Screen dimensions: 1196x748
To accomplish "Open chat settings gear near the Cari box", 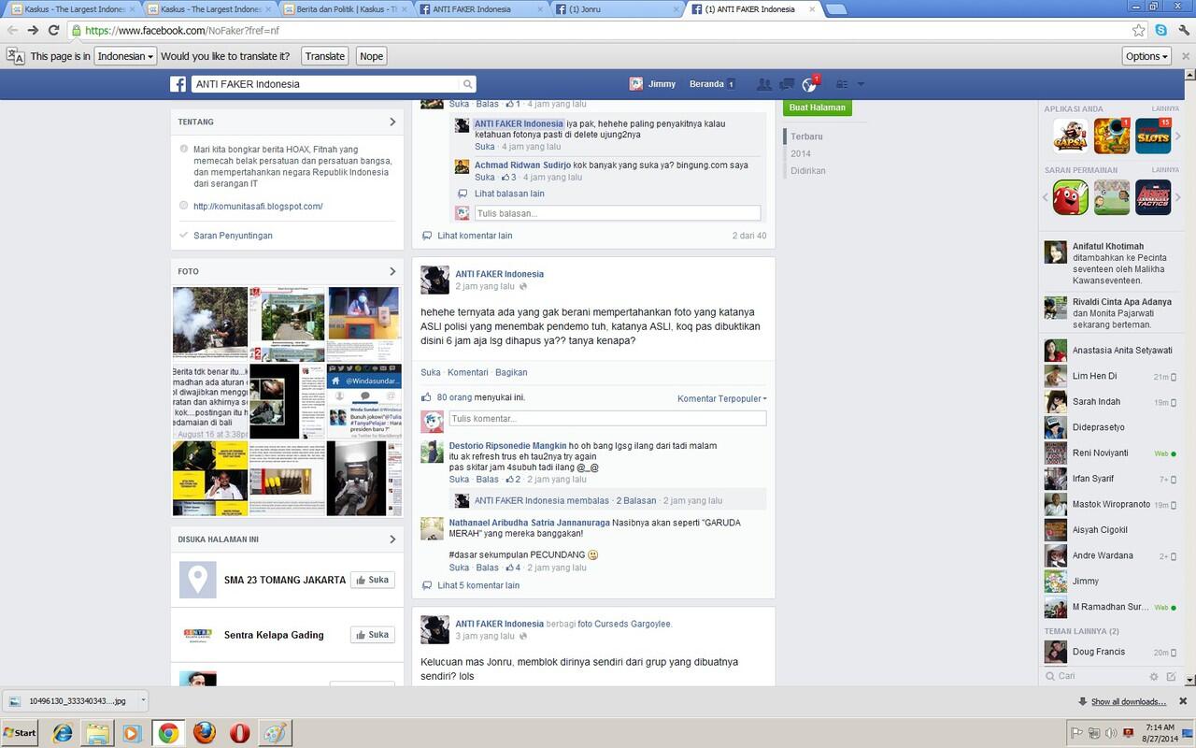I will tap(1156, 676).
